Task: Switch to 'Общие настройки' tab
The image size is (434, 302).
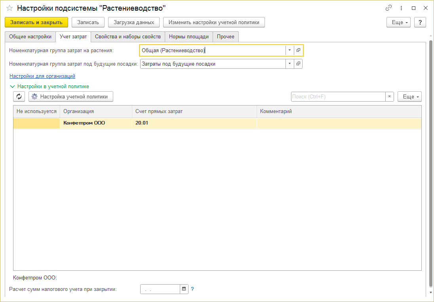Action: click(30, 36)
